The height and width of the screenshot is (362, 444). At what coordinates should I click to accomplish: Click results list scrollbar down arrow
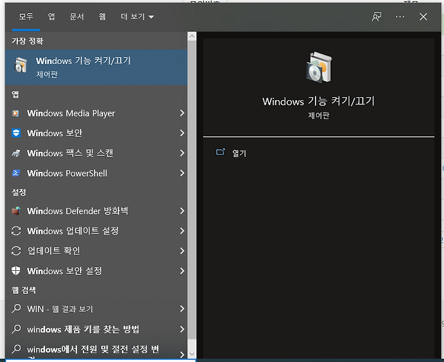pos(192,354)
